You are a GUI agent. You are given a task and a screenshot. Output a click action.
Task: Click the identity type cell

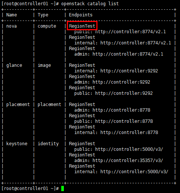click(48, 144)
